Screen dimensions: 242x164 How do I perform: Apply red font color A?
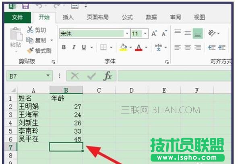click(x=139, y=47)
